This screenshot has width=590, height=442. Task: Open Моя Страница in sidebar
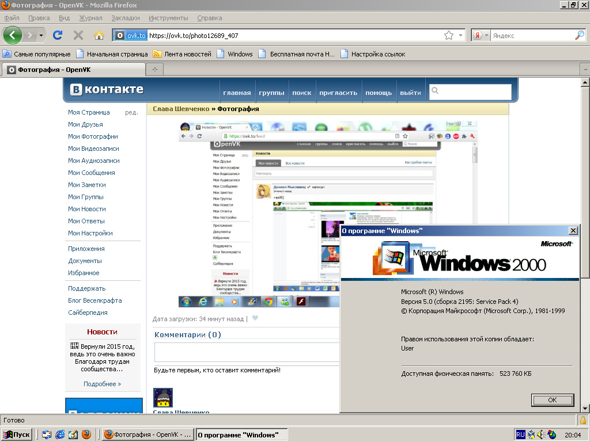89,112
